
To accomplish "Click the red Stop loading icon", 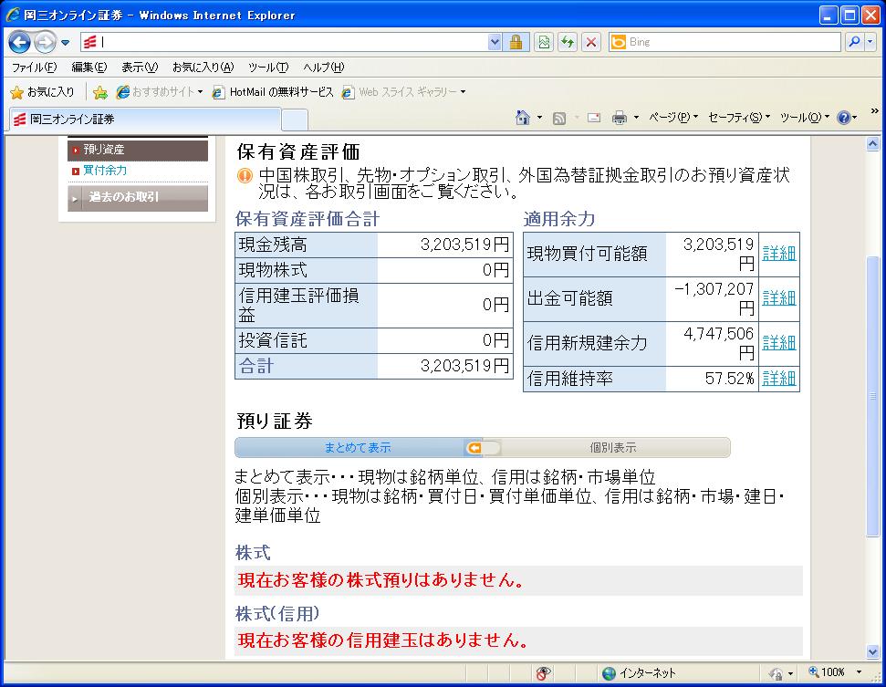I will [x=591, y=42].
